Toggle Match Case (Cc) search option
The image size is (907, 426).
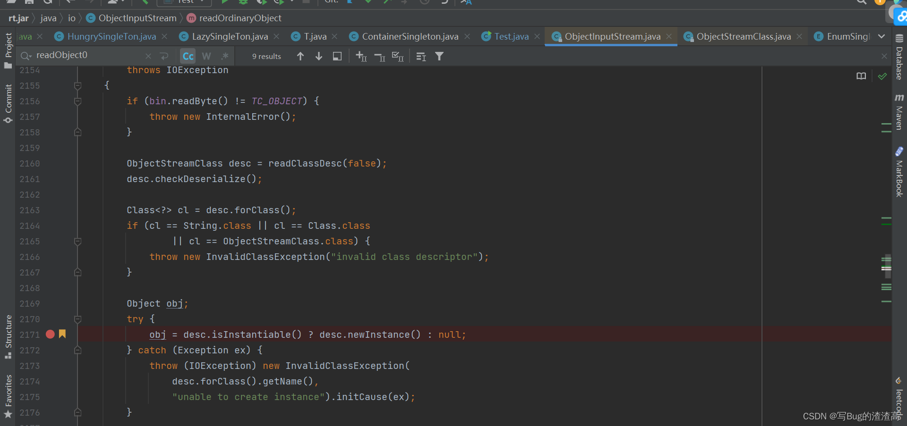tap(188, 56)
